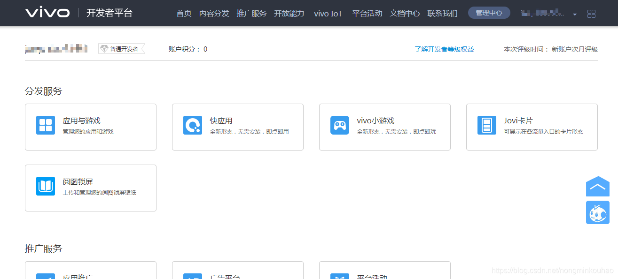This screenshot has height=279, width=618.
Task: Click the blurred account name in header
Action: point(543,13)
